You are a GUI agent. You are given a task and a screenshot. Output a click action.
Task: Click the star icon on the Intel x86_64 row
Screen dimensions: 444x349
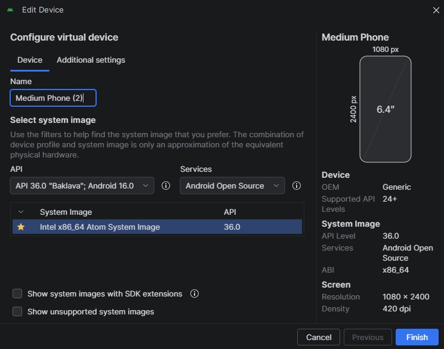21,227
